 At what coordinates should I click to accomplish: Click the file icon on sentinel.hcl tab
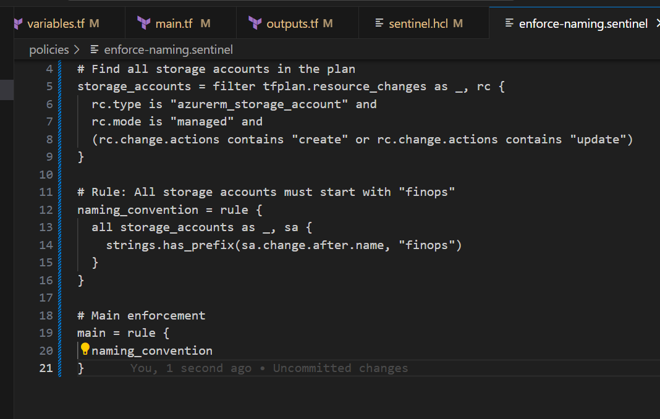[379, 23]
